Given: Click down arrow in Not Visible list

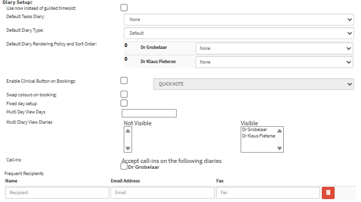Looking at the screenshot, I should [x=128, y=148].
